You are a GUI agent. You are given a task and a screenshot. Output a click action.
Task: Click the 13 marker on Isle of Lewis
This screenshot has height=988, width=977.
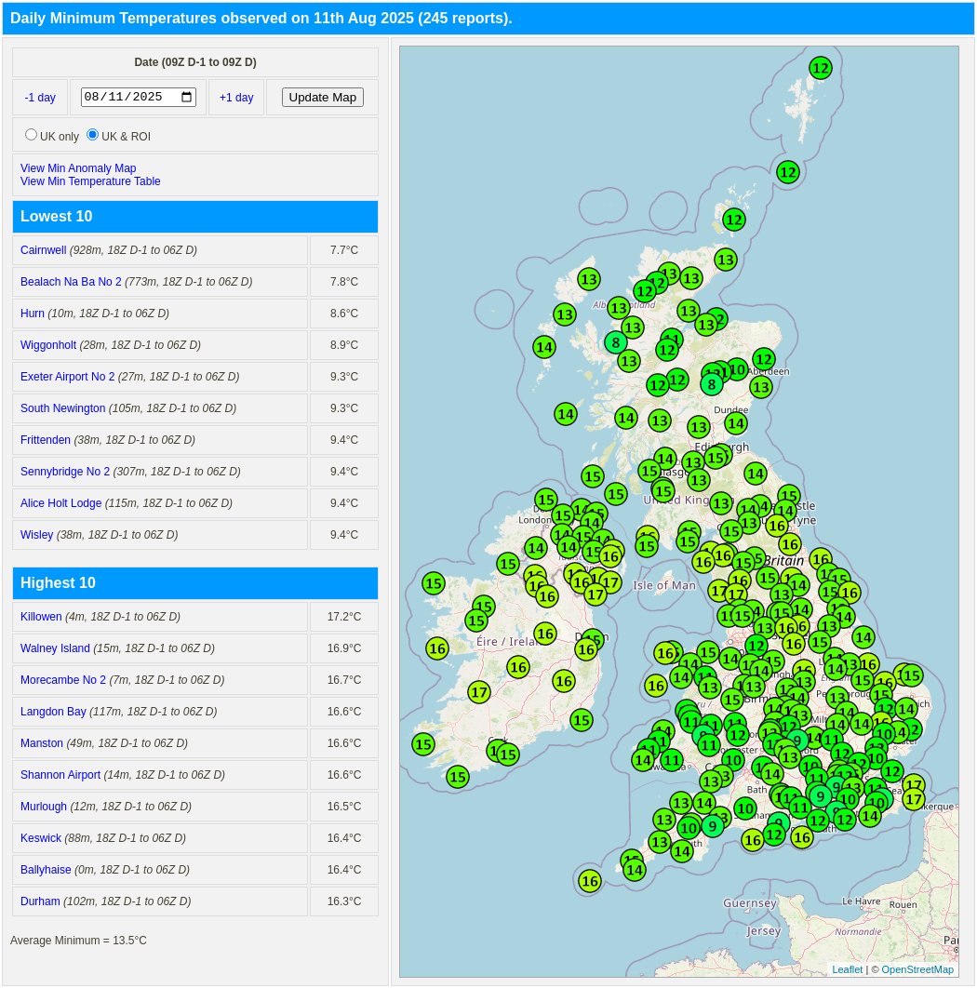click(x=588, y=279)
